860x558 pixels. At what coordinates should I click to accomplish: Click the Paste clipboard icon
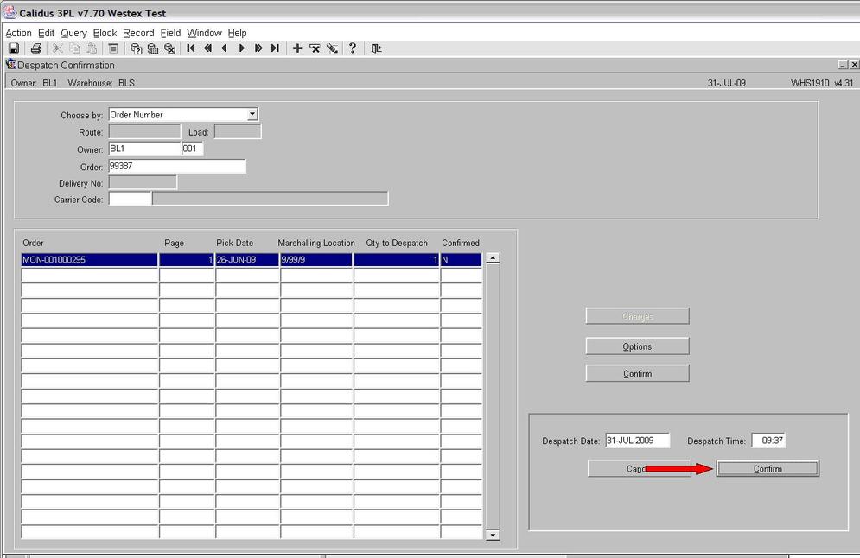point(92,48)
